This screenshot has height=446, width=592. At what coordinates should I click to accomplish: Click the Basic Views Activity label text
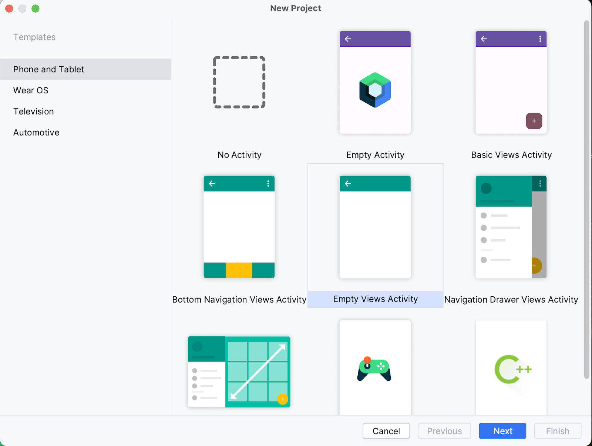pos(511,155)
